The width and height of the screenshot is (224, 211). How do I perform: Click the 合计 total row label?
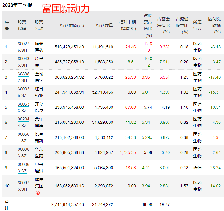tap(7, 205)
